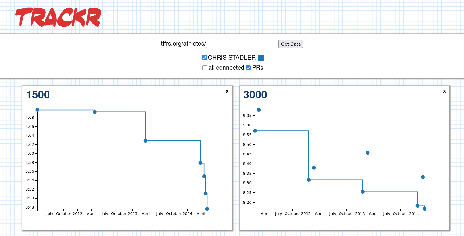Click the 4:00 label on 1500 axis
Viewport: 464px width, 236px height.
pos(30,154)
